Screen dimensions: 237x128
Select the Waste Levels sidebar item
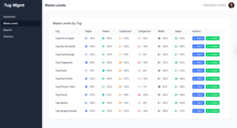21,23
